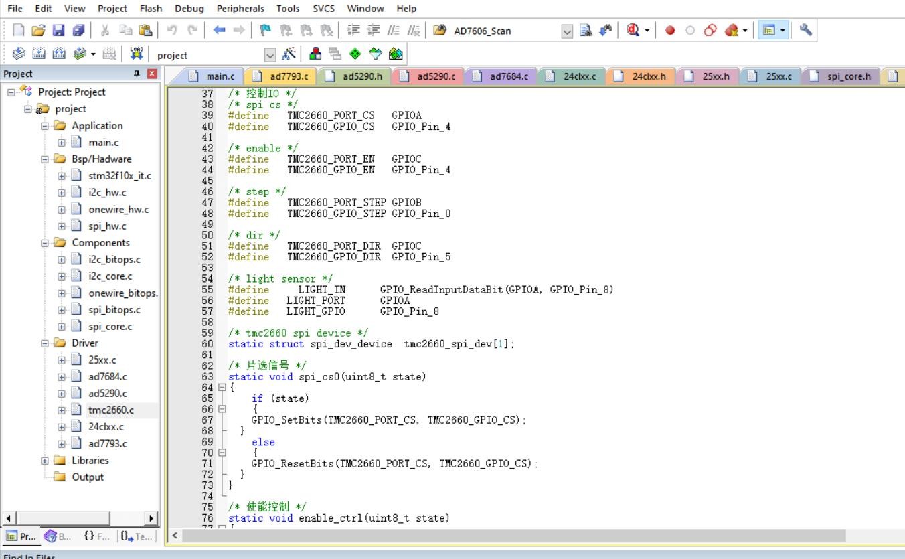Click editor horizontal scrollbar left arrow

[175, 536]
